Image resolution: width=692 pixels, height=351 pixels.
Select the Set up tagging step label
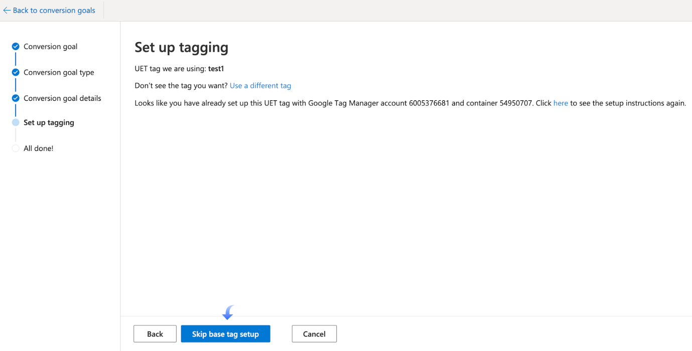tap(49, 122)
